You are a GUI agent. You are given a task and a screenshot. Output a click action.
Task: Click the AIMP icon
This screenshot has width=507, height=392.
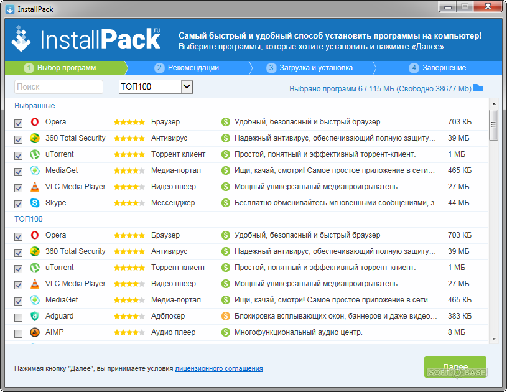pyautogui.click(x=35, y=332)
